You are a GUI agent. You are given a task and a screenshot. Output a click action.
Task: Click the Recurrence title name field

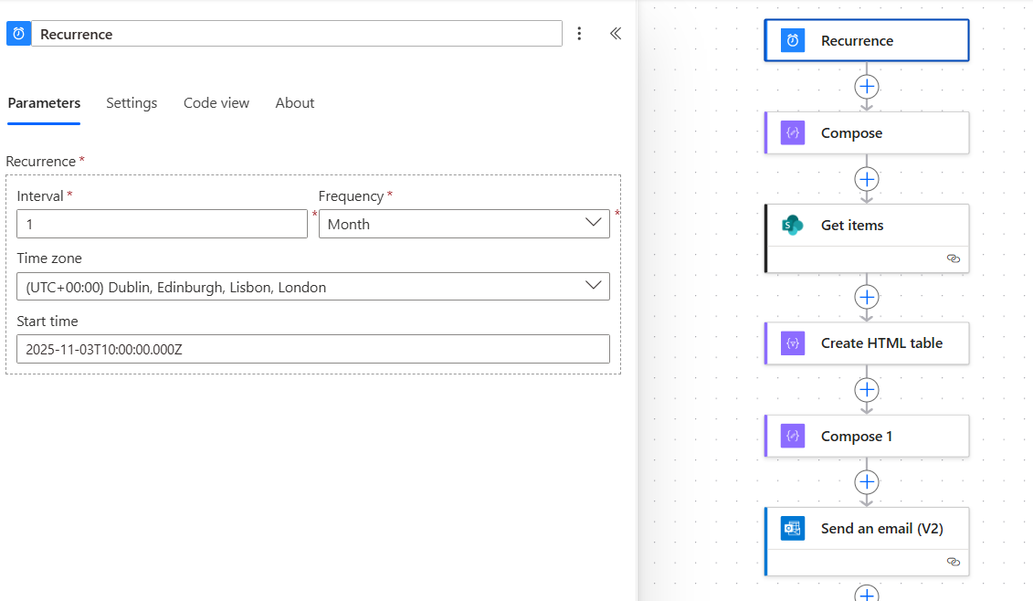(x=297, y=34)
